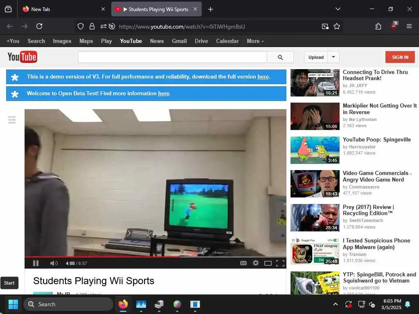Image resolution: width=419 pixels, height=314 pixels.
Task: Open the 'here' link in demo version banner
Action: [x=263, y=76]
